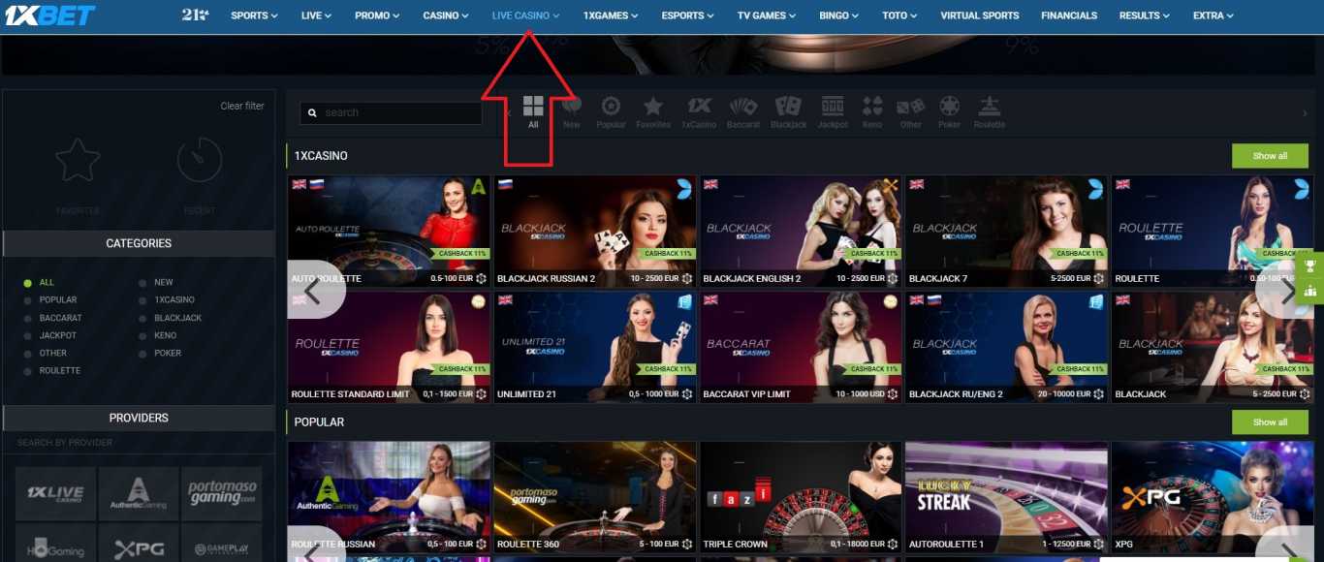
Task: Open the RESULTS menu
Action: point(1144,16)
